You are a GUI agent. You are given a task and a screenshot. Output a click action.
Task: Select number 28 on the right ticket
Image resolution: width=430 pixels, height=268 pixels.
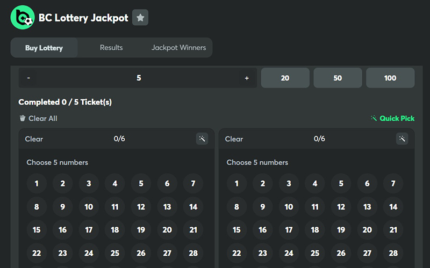[x=393, y=253]
